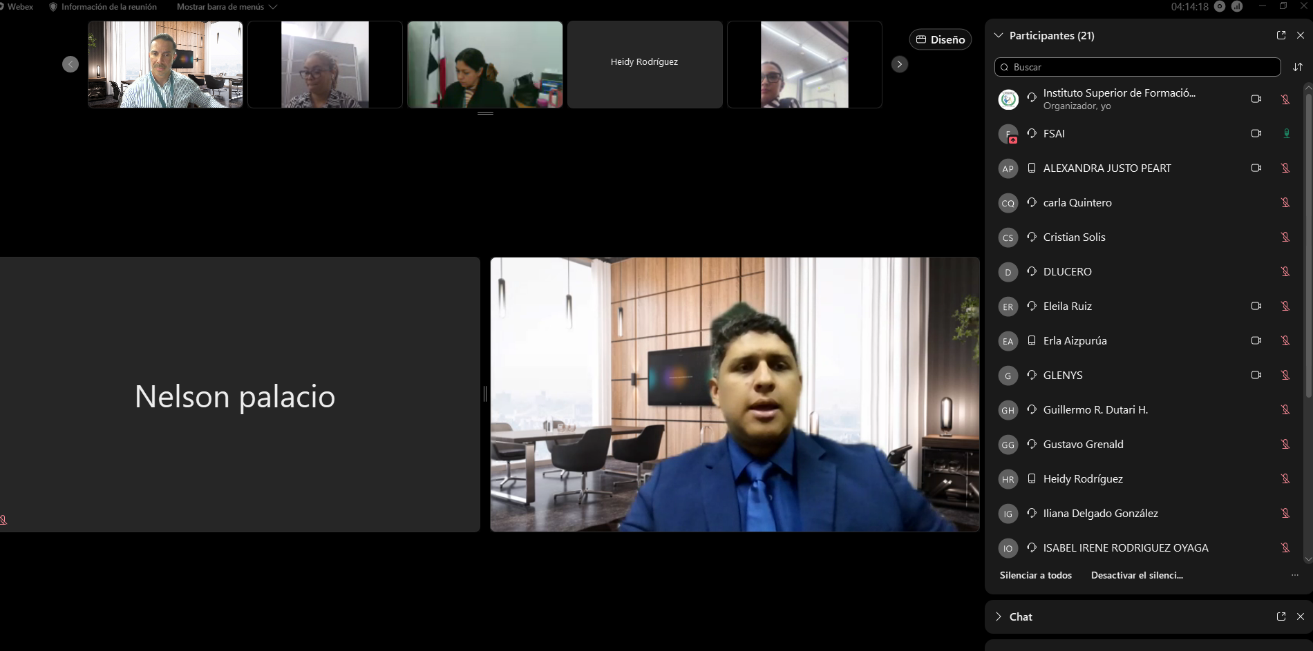The image size is (1313, 651).
Task: Pop out the Chat panel
Action: coord(1281,616)
